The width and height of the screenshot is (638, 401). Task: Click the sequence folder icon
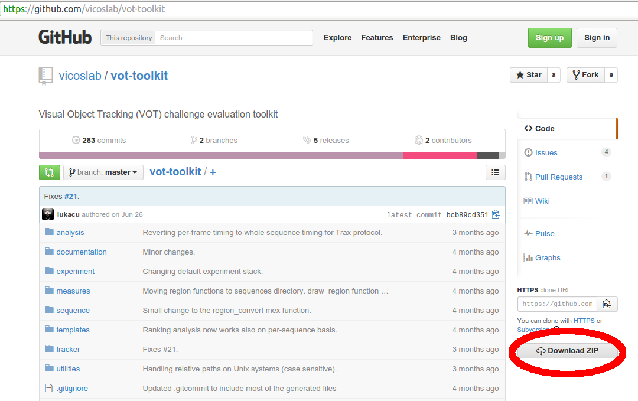(x=49, y=310)
